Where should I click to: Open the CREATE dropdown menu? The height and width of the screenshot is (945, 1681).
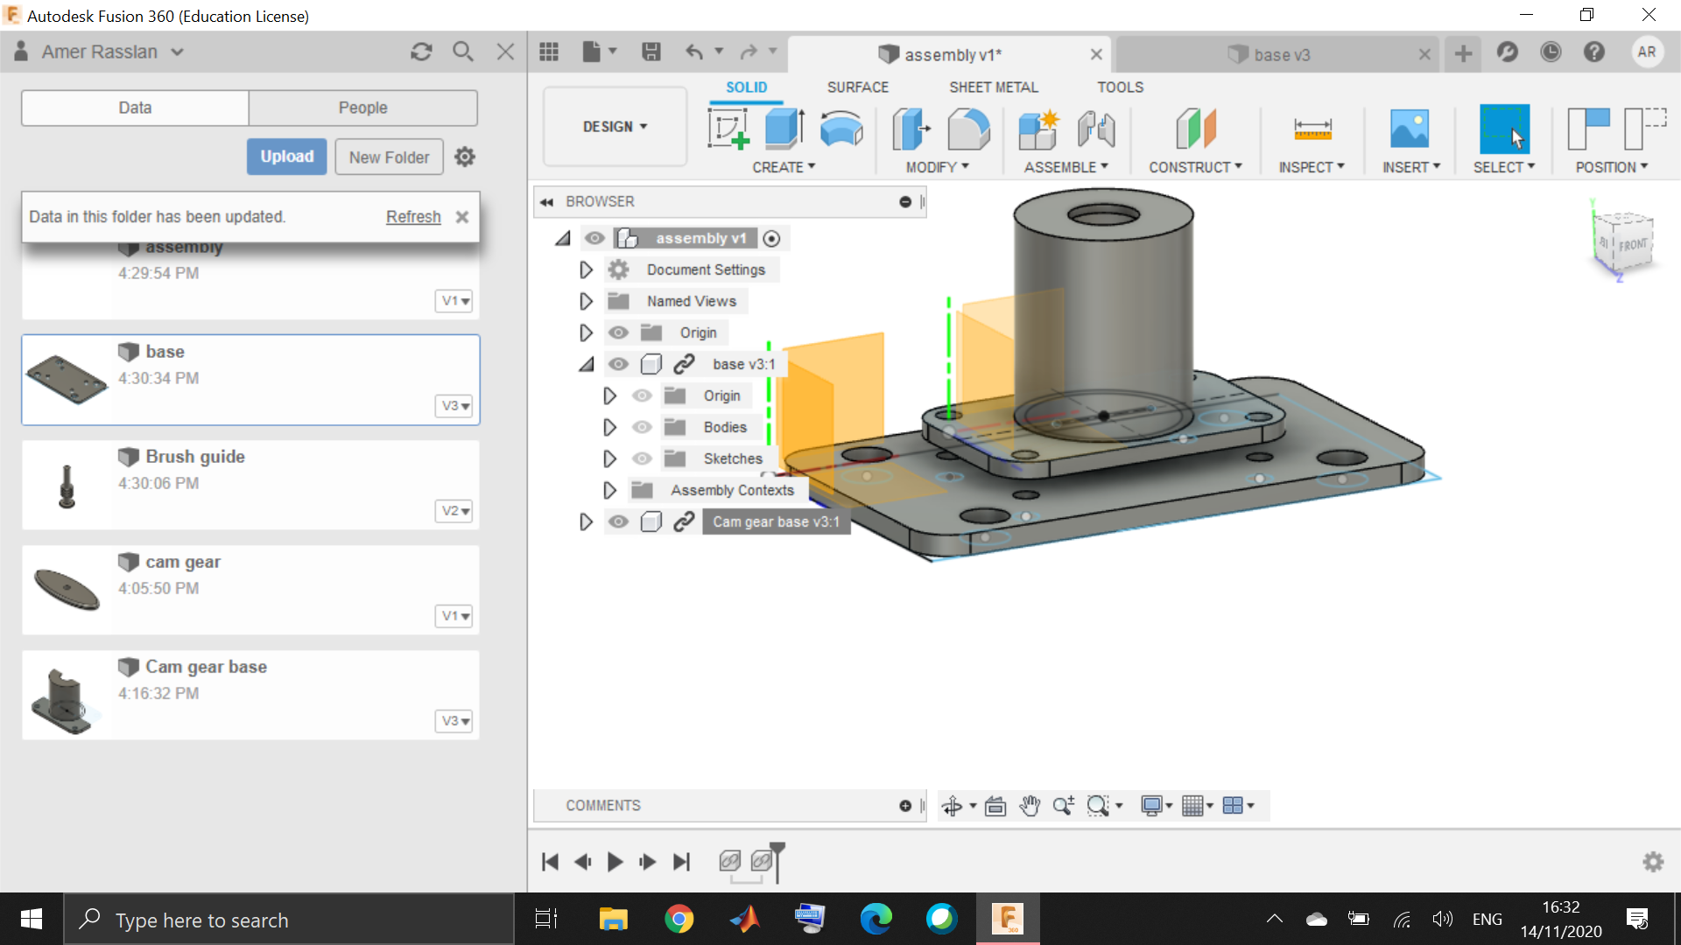784,167
